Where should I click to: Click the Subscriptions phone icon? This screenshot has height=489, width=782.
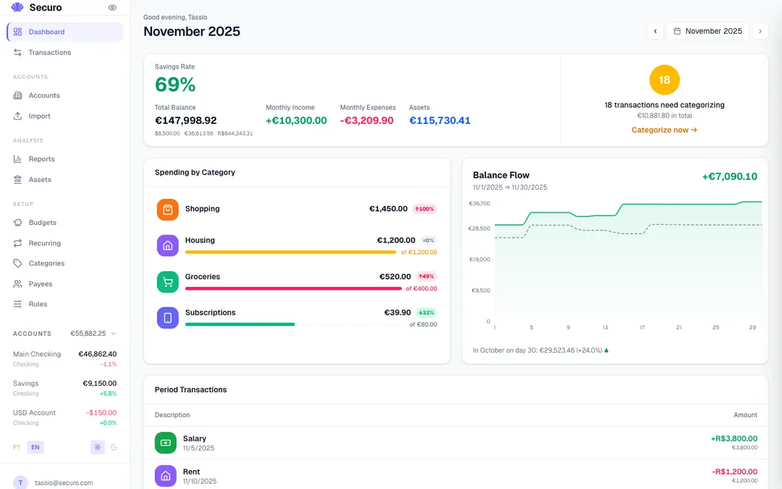click(x=167, y=318)
